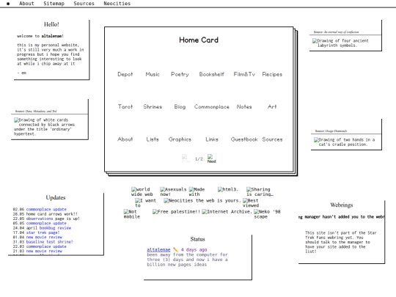Open the 21.03 new movie review link
Image resolution: width=396 pixels, height=297 pixels.
(44, 252)
